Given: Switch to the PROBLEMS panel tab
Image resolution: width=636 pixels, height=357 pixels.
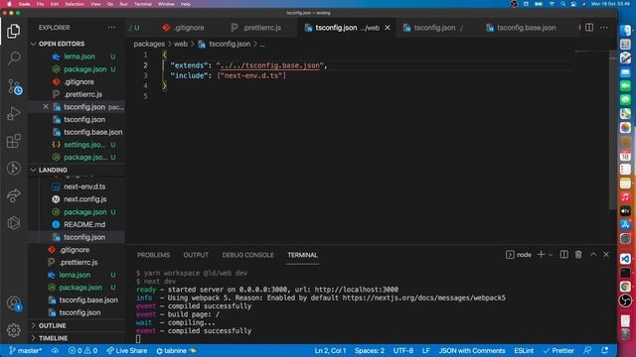Looking at the screenshot, I should pyautogui.click(x=153, y=255).
